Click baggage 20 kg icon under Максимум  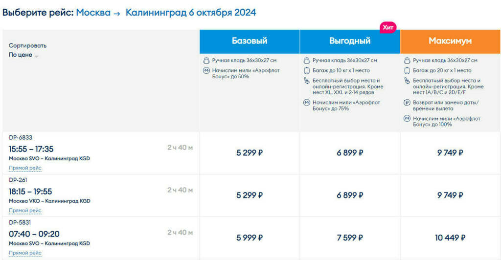pyautogui.click(x=407, y=70)
